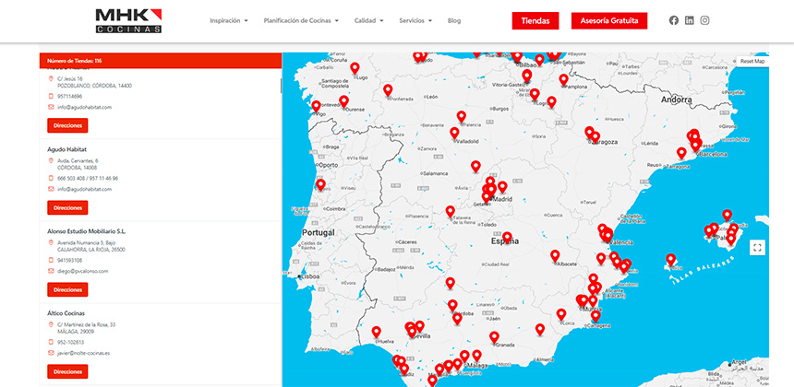Click the diego@pvcalonso.com email link
794x387 pixels.
(82, 271)
